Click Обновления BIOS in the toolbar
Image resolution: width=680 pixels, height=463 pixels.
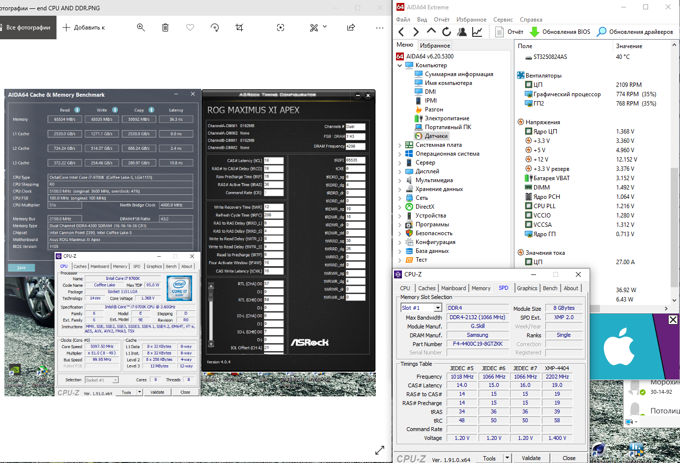coord(560,32)
